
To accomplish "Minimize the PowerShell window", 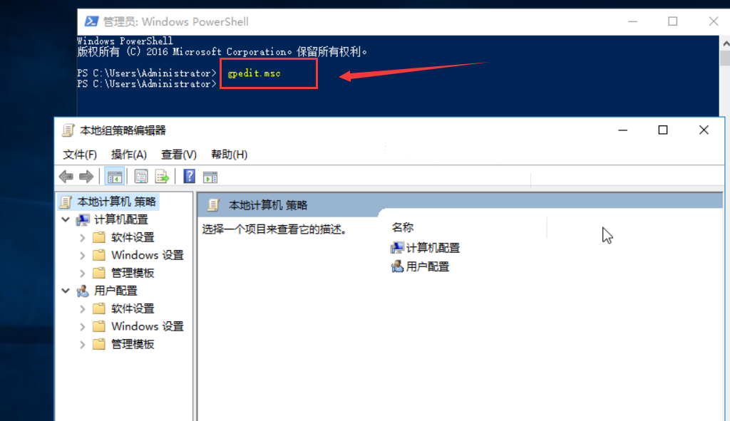I will coord(632,21).
